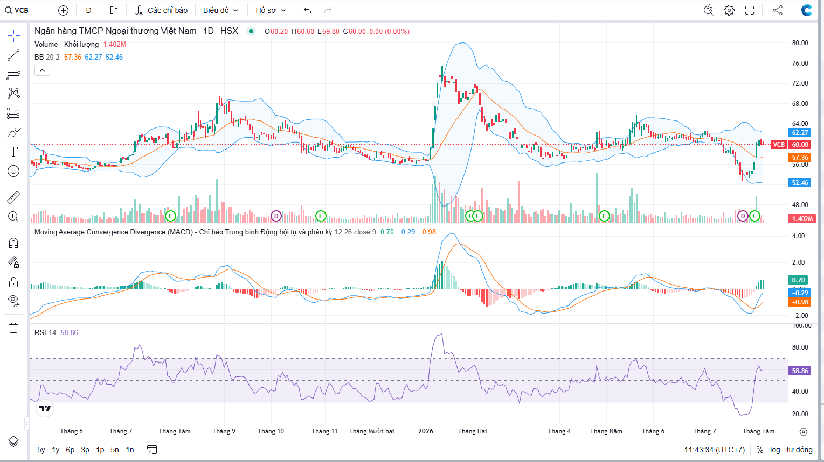This screenshot has height=462, width=824.
Task: Toggle lock all drawings padlock
Action: click(x=13, y=282)
